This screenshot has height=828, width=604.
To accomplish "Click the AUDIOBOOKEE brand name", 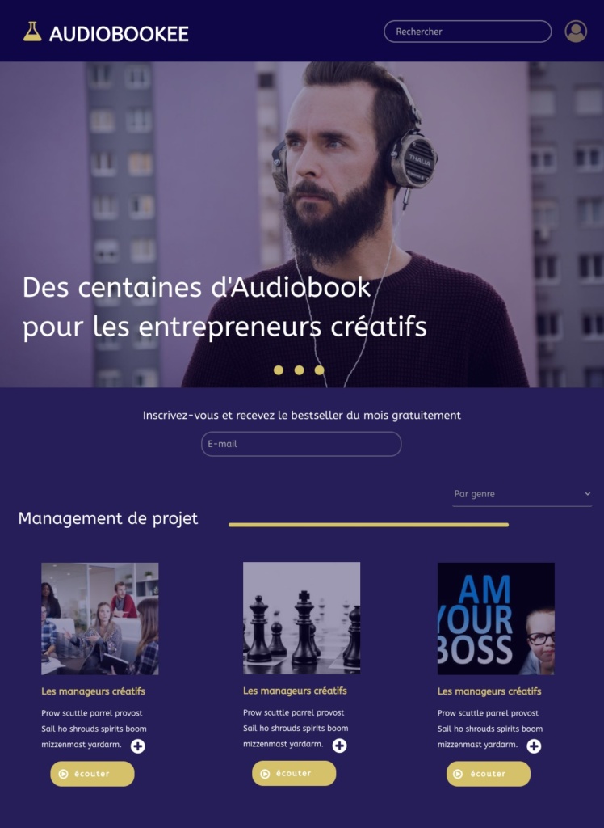I will (119, 34).
